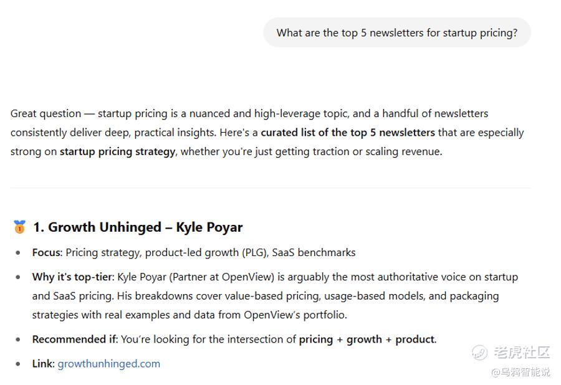
Task: Click the bold "pricing + growth + product" text
Action: click(367, 340)
